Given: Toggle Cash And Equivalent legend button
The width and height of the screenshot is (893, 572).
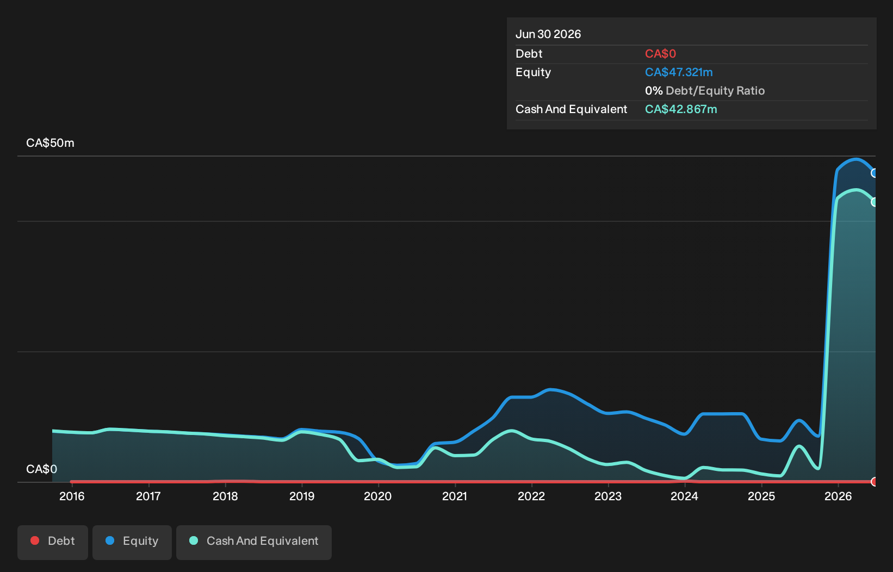Looking at the screenshot, I should click(254, 542).
